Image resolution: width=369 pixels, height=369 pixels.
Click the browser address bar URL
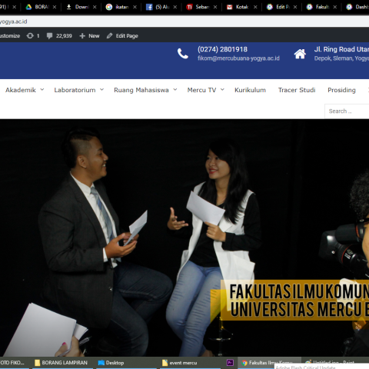pyautogui.click(x=13, y=22)
